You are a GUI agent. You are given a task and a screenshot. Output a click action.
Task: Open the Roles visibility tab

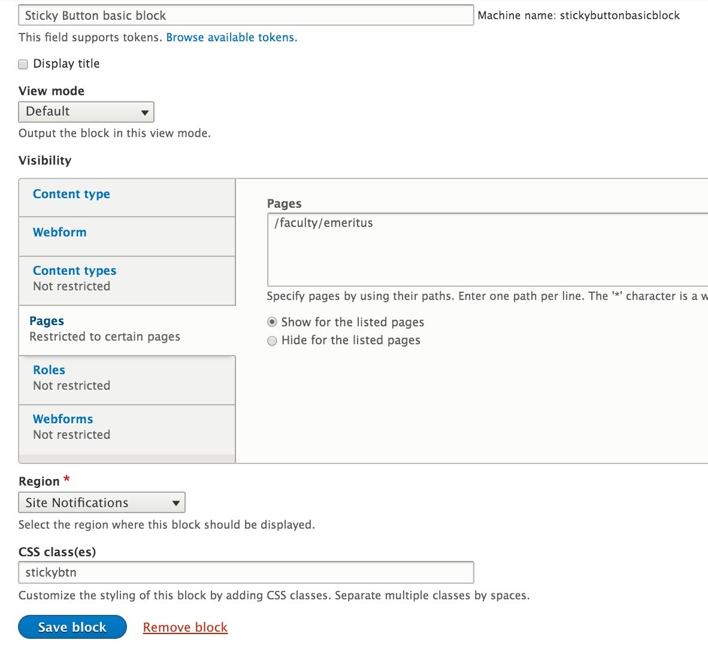coord(49,370)
